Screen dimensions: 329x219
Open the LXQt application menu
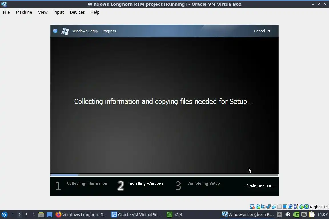4,214
